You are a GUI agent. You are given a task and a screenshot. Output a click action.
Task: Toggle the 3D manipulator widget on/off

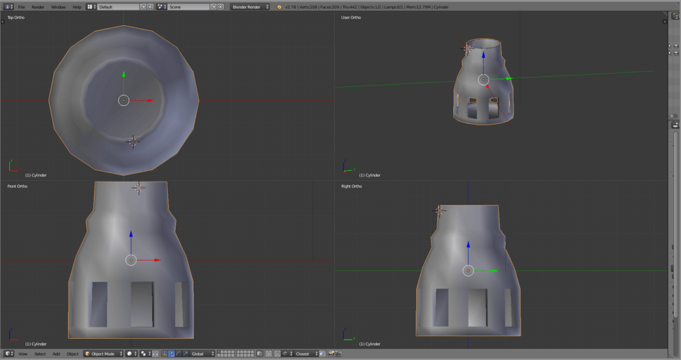tap(163, 354)
